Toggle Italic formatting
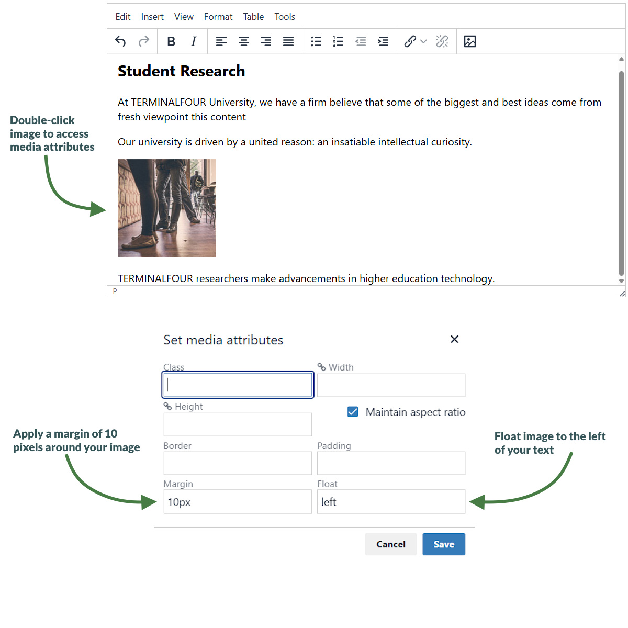628x628 pixels. [193, 41]
